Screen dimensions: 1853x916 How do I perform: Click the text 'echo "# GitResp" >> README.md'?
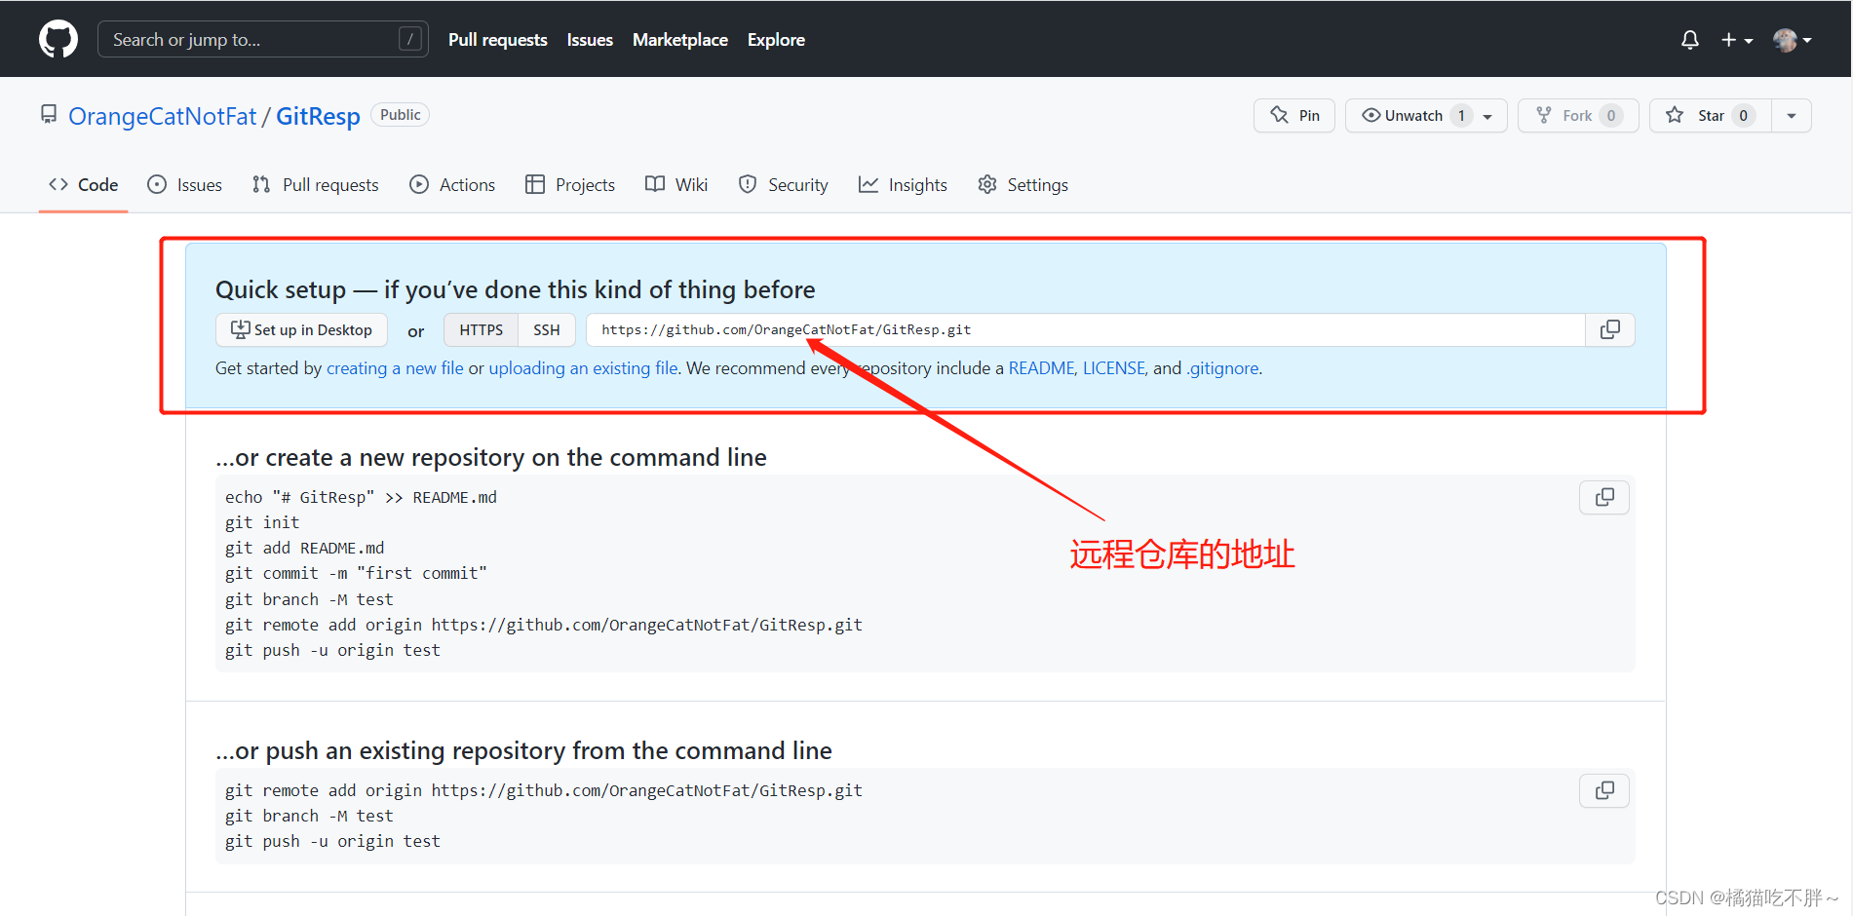point(361,497)
